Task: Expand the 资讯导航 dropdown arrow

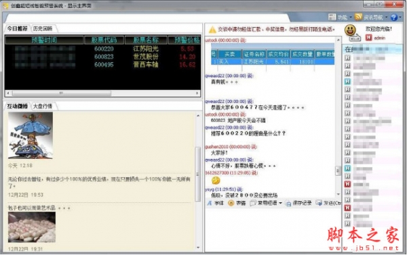Action: pyautogui.click(x=386, y=18)
